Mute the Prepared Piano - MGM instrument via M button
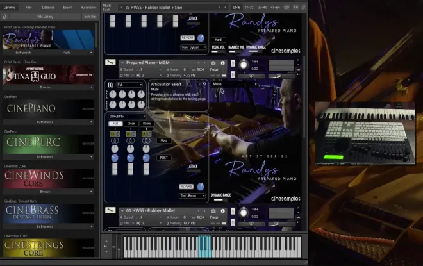Viewport: 423px width, 266px height. (233, 74)
